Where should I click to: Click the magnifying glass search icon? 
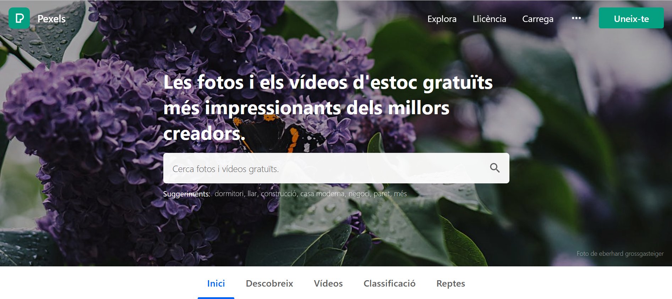pos(495,168)
